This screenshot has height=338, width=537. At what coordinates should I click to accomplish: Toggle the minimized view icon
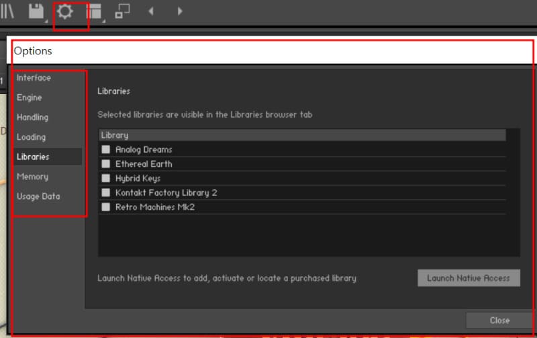[x=122, y=11]
